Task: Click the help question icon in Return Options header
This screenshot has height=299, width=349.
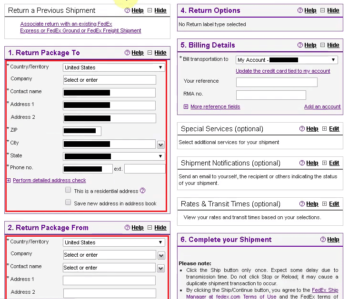Action: tap(300, 10)
